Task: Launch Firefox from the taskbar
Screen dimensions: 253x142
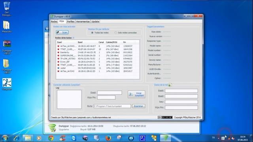Action: pos(108,138)
